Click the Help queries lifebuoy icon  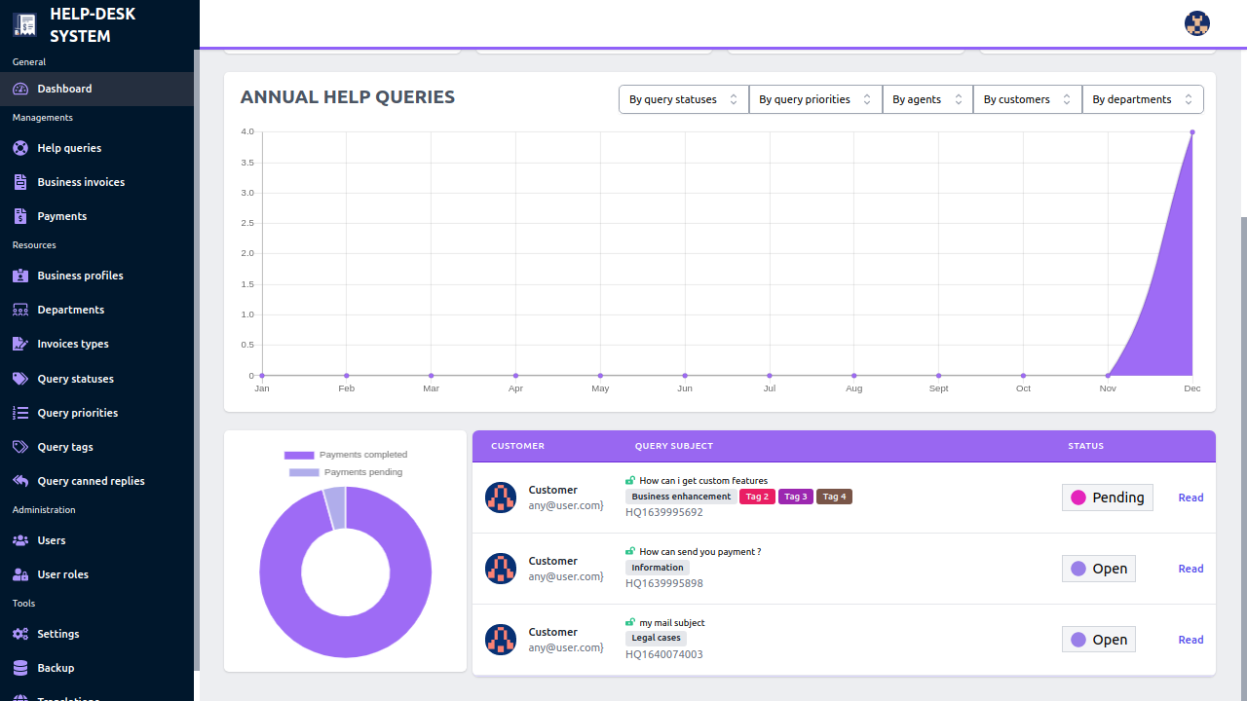(x=19, y=148)
